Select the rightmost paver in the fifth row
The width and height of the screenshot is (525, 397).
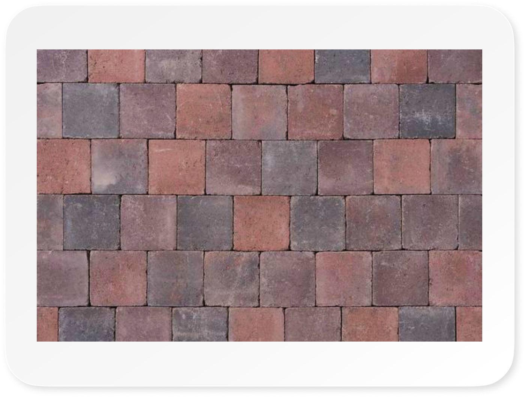(x=456, y=278)
